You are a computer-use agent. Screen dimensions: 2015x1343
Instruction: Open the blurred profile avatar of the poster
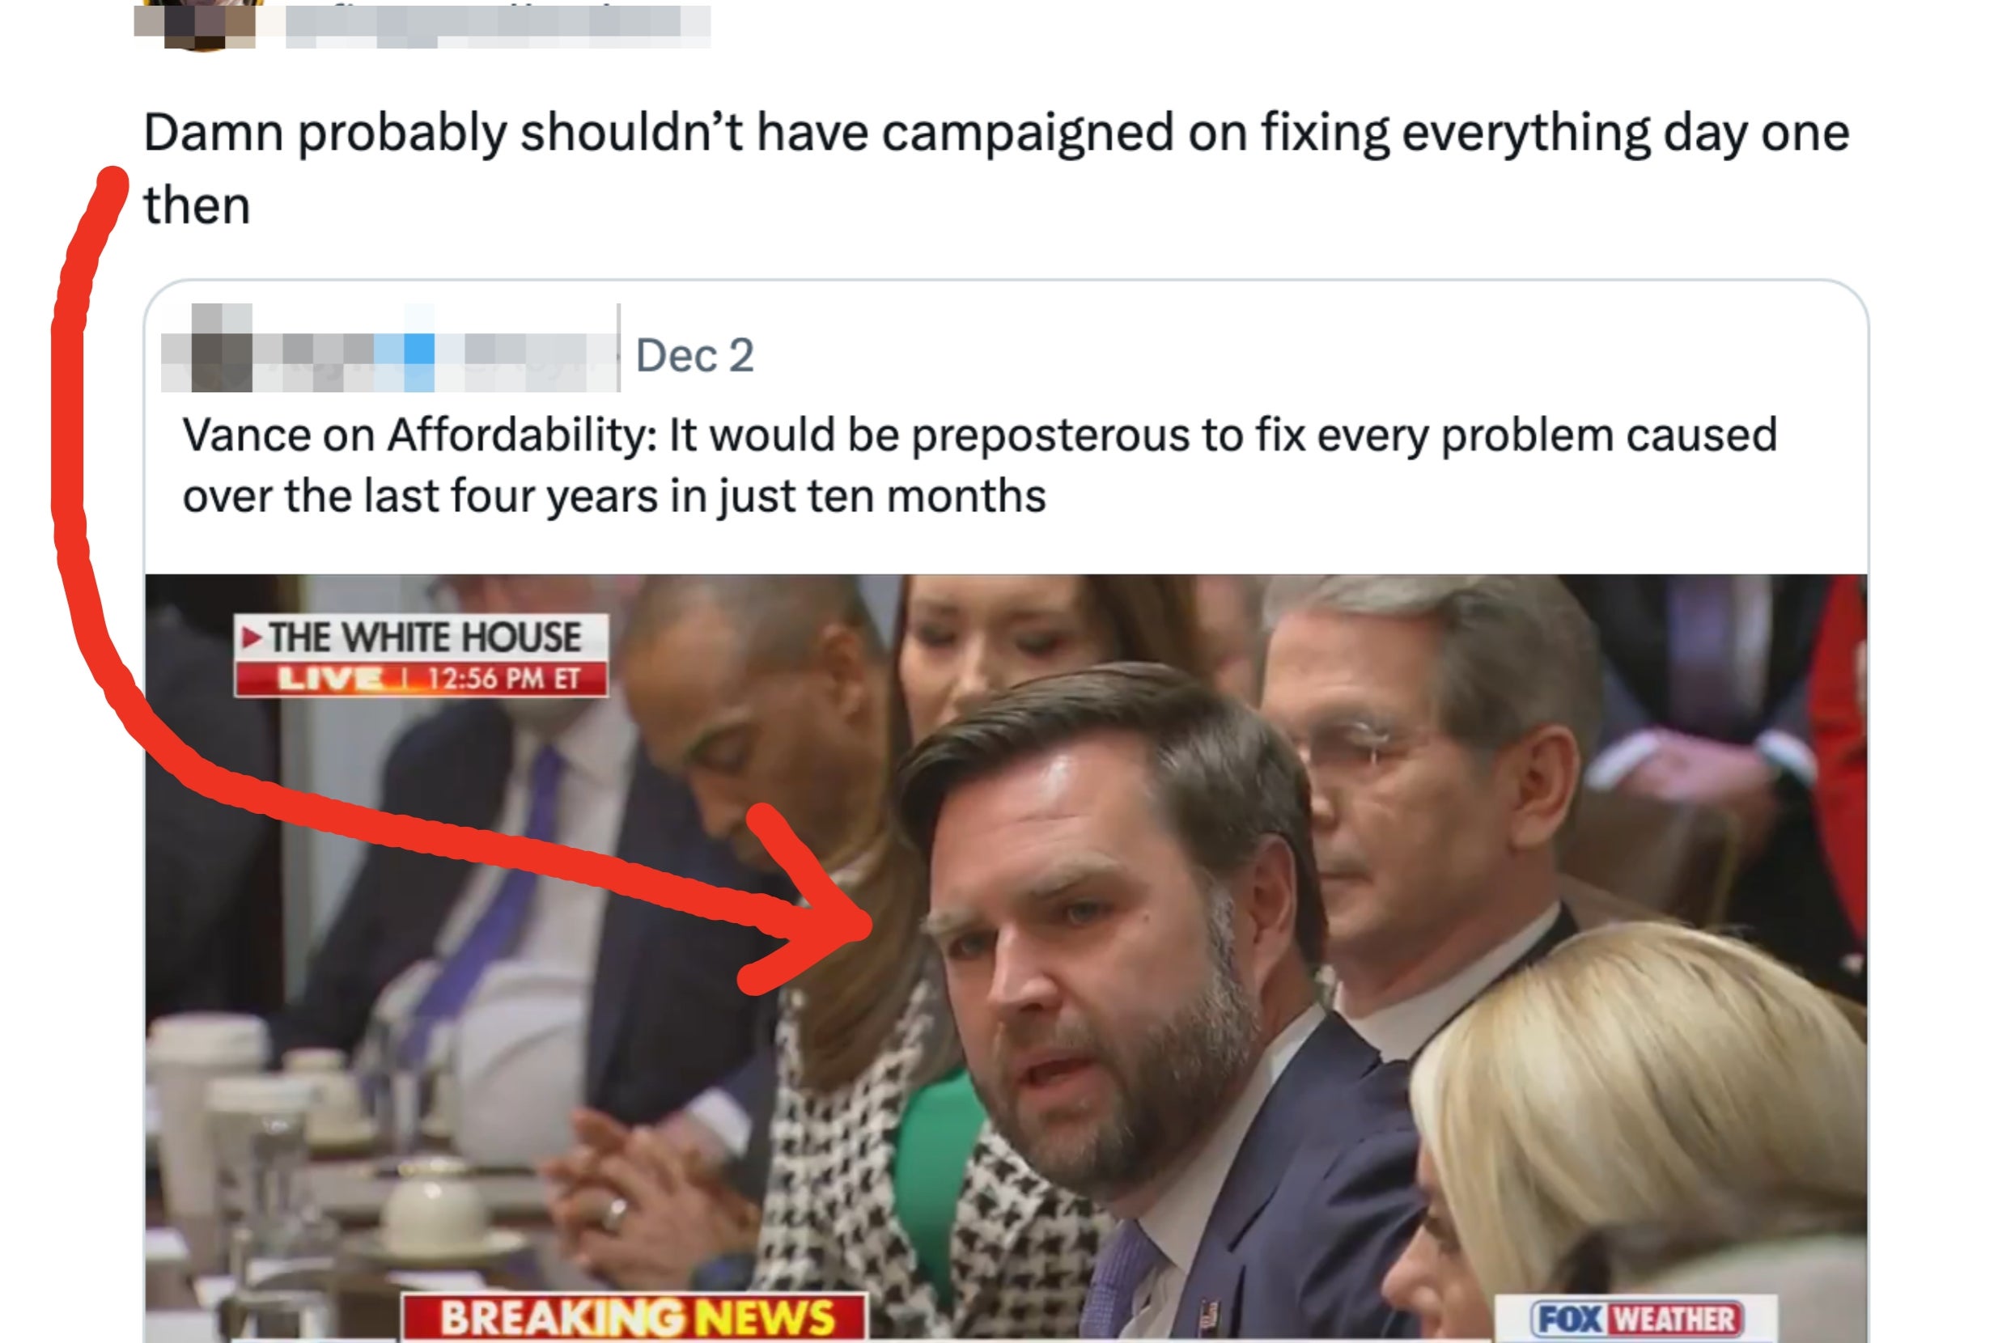[195, 24]
